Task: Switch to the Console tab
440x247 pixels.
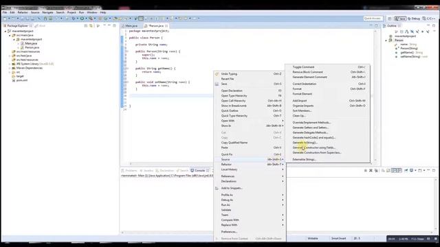Action: coord(199,170)
